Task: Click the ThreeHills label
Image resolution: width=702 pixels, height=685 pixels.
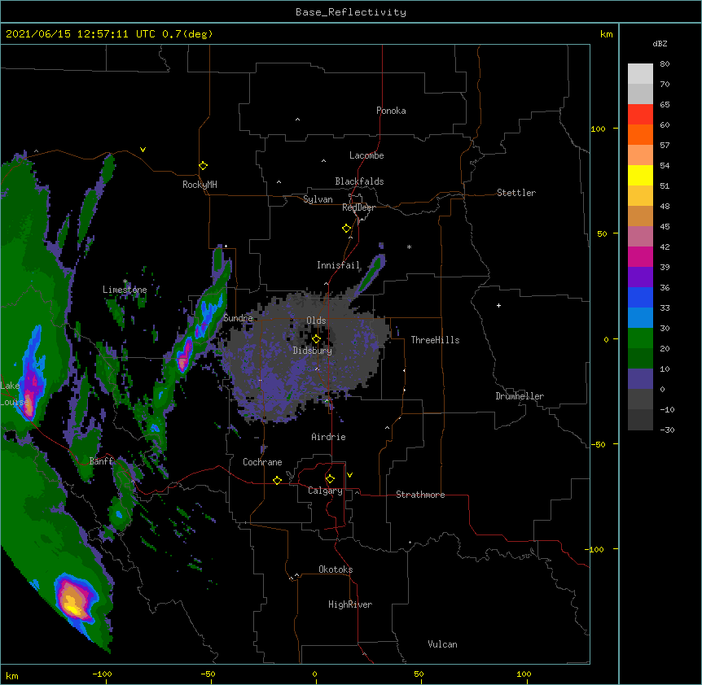Action: coord(435,340)
